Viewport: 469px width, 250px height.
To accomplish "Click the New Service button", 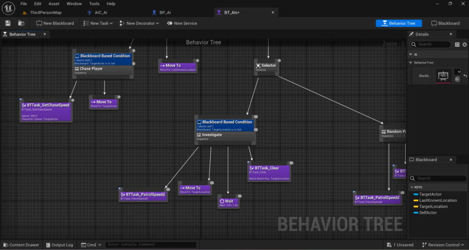I will 182,23.
